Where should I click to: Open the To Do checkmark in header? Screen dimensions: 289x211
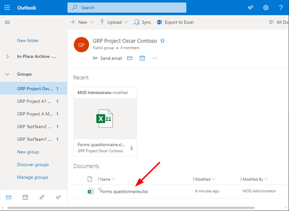(x=250, y=8)
